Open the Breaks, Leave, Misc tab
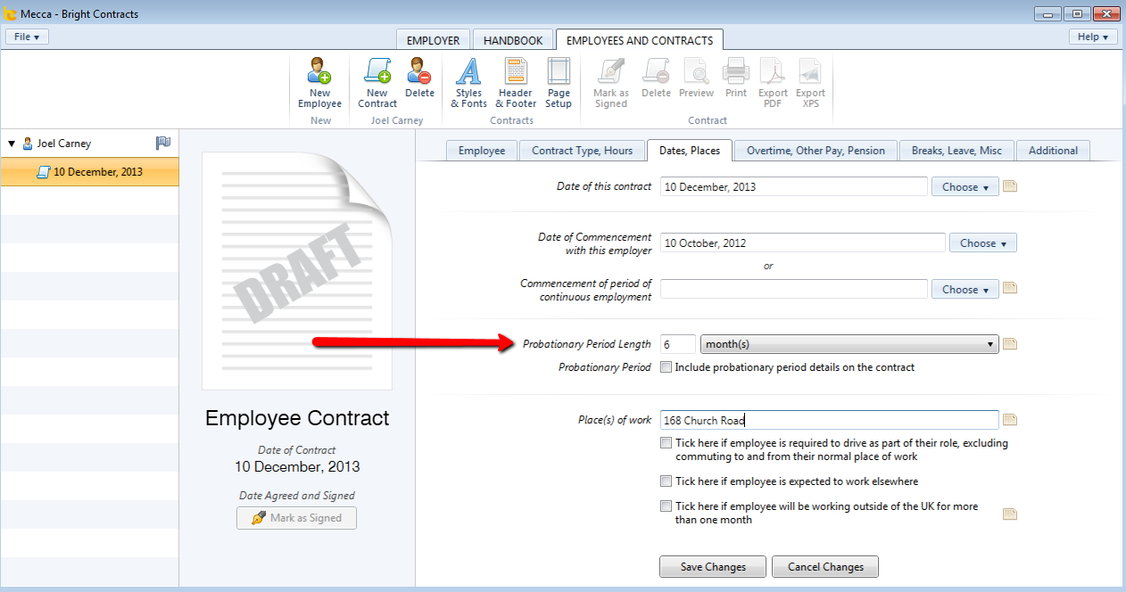The height and width of the screenshot is (592, 1126). click(x=956, y=151)
